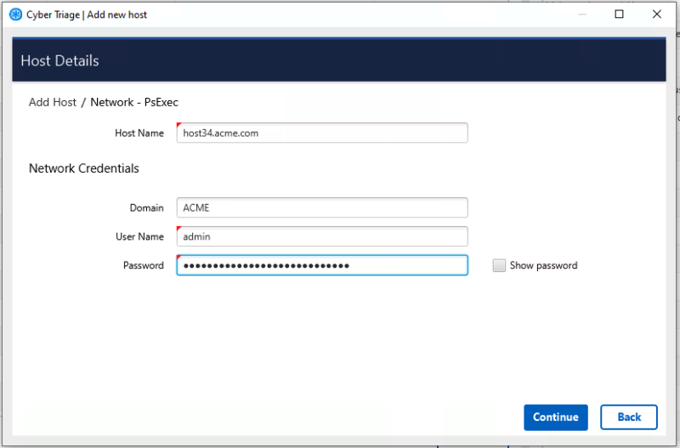Click the Add Host breadcrumb link
The width and height of the screenshot is (680, 448).
53,102
